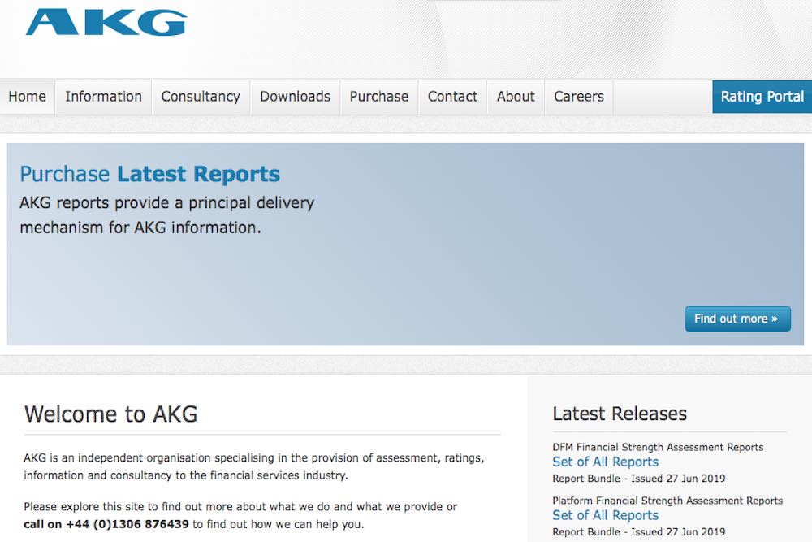812x542 pixels.
Task: Open the Information menu
Action: pyautogui.click(x=103, y=97)
